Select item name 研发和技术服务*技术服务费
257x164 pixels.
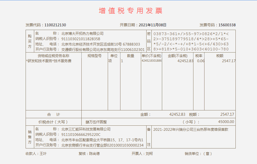(49, 61)
